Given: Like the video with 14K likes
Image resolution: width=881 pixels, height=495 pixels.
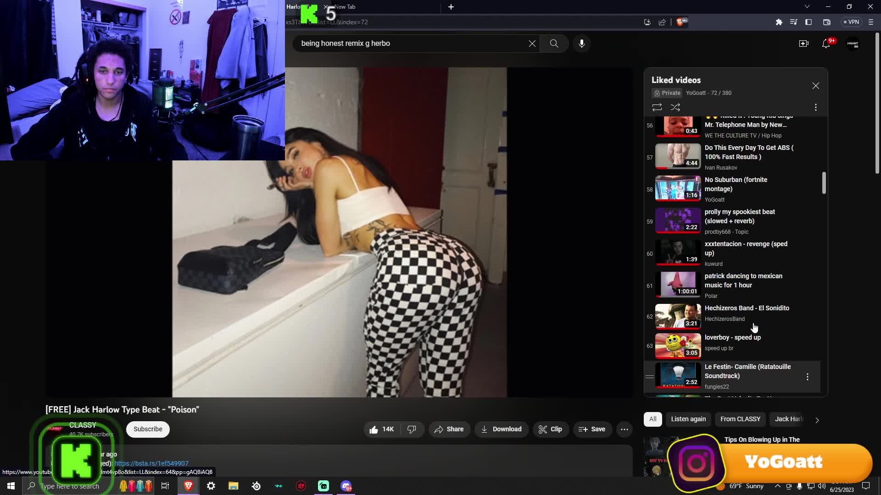Looking at the screenshot, I should click(x=382, y=429).
